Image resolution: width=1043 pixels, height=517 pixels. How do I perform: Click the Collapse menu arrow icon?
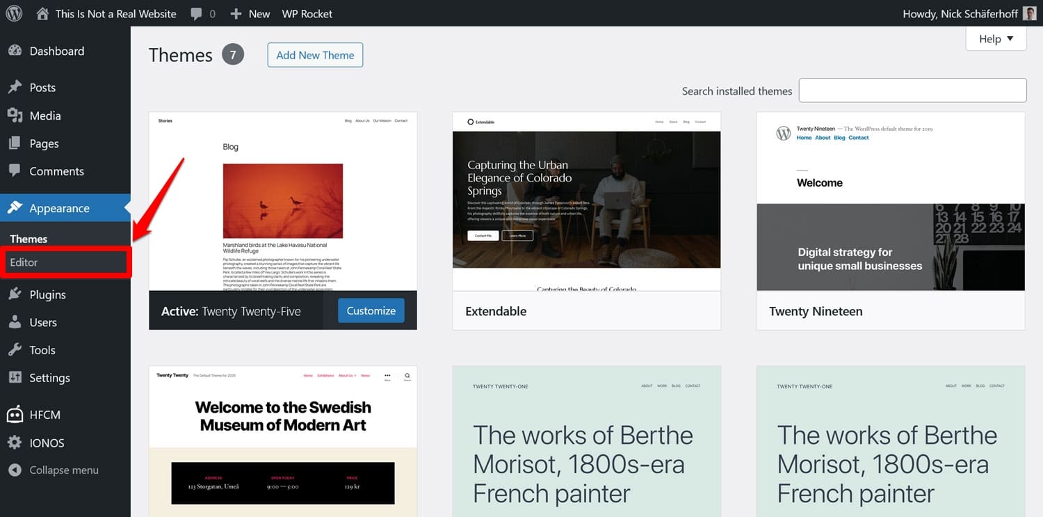click(15, 470)
